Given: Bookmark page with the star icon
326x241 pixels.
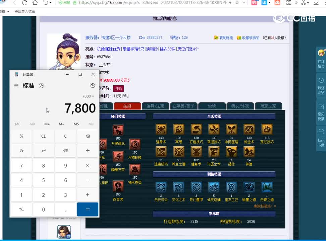Looking at the screenshot, I should [237, 2].
